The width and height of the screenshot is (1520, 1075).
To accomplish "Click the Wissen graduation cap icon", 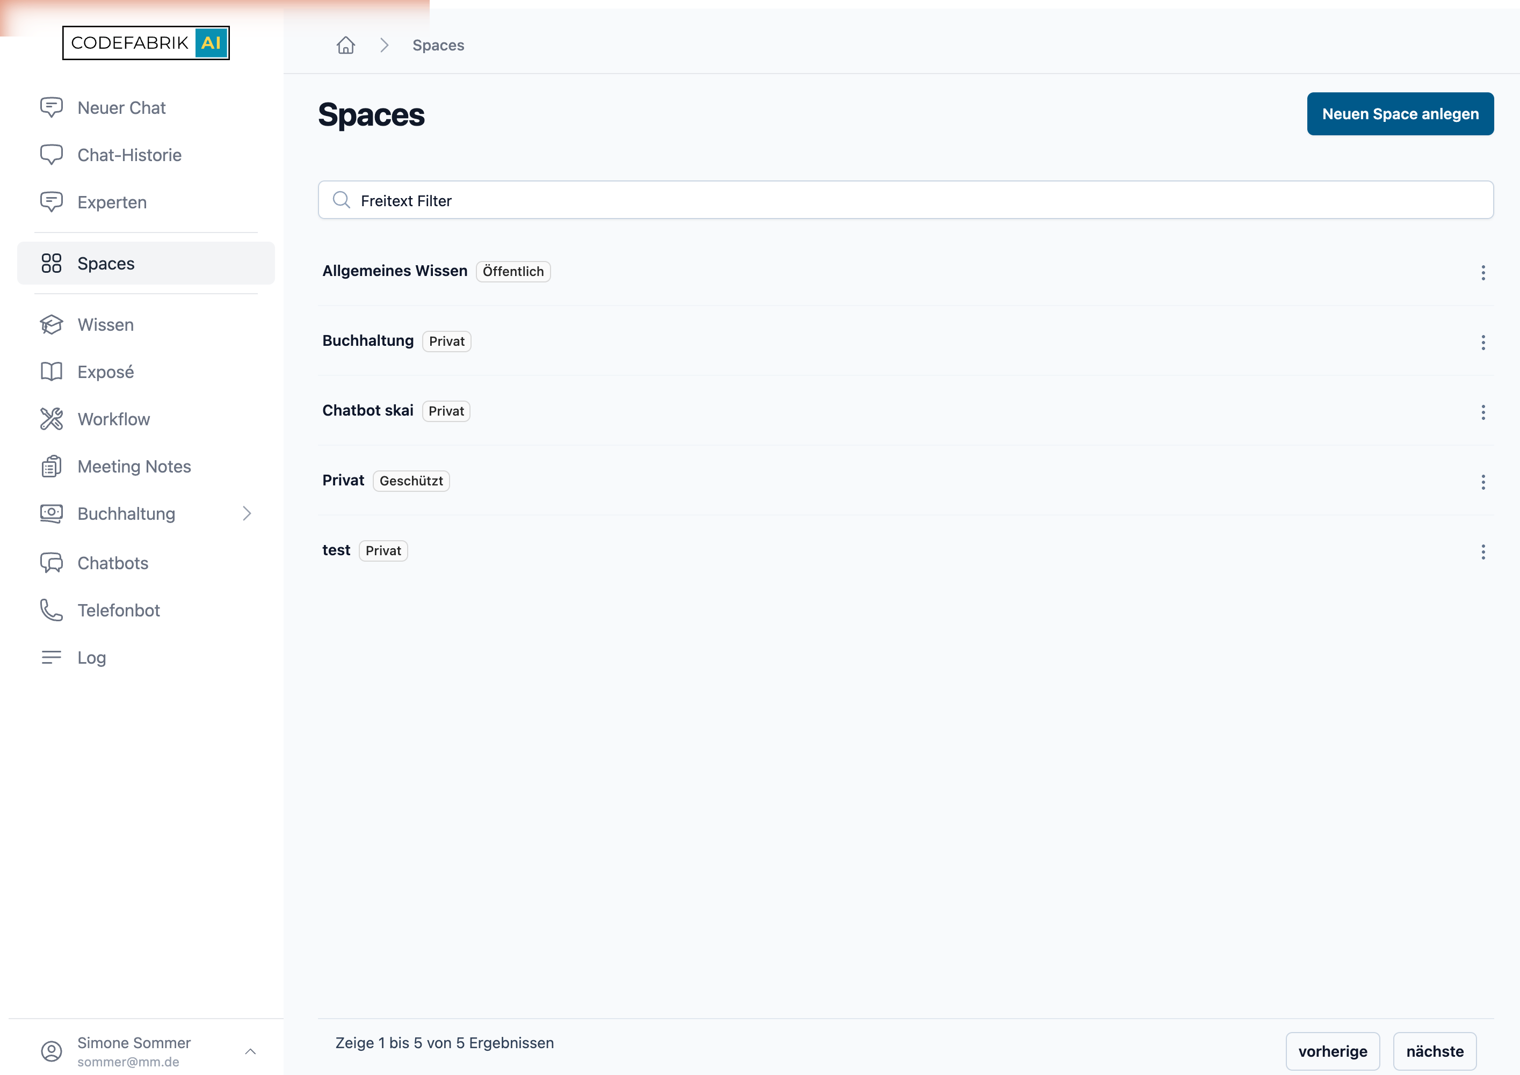I will (51, 324).
